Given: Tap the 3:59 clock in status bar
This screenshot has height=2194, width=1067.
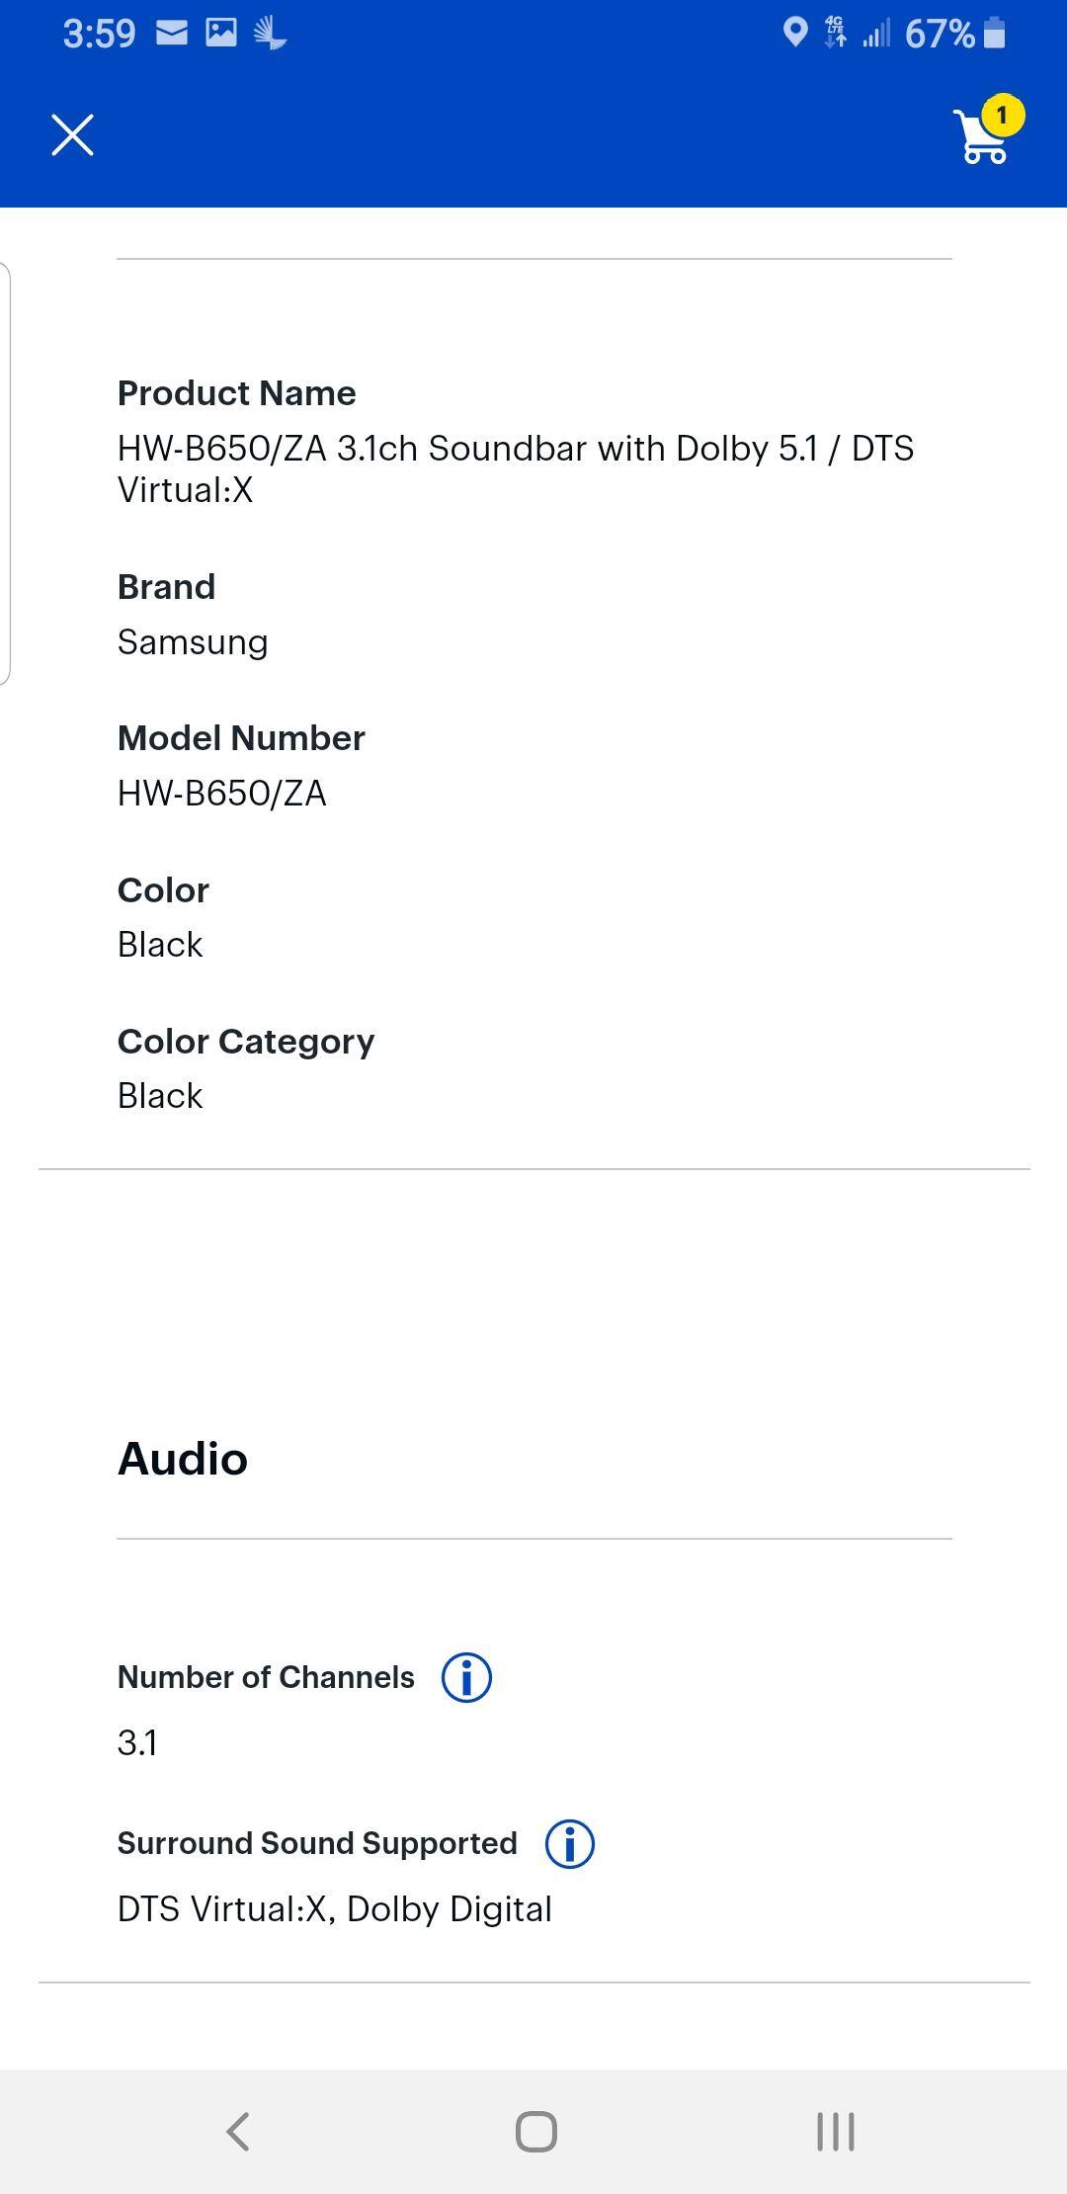Looking at the screenshot, I should pyautogui.click(x=99, y=34).
